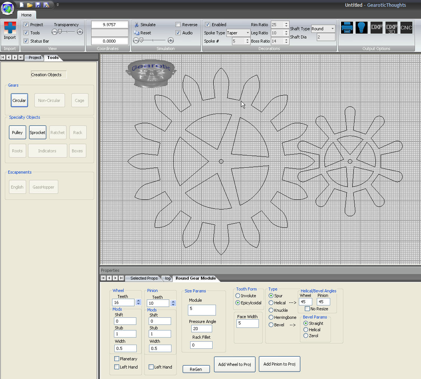Viewport: 421px width, 379px height.
Task: Select the Involute tooth form
Action: (x=238, y=296)
